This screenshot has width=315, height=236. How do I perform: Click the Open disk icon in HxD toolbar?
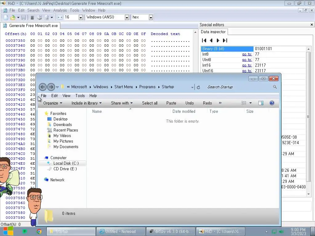coord(39,18)
